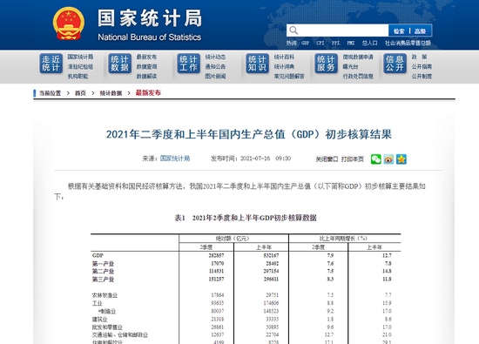Image resolution: width=479 pixels, height=344 pixels.
Task: Open the 机构职能 menu link
Action: (x=78, y=76)
